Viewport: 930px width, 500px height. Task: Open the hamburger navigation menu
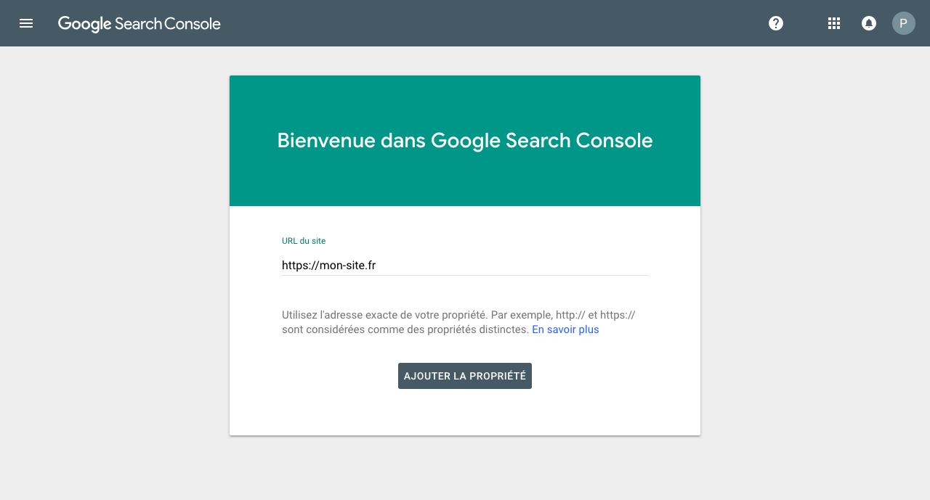[26, 23]
